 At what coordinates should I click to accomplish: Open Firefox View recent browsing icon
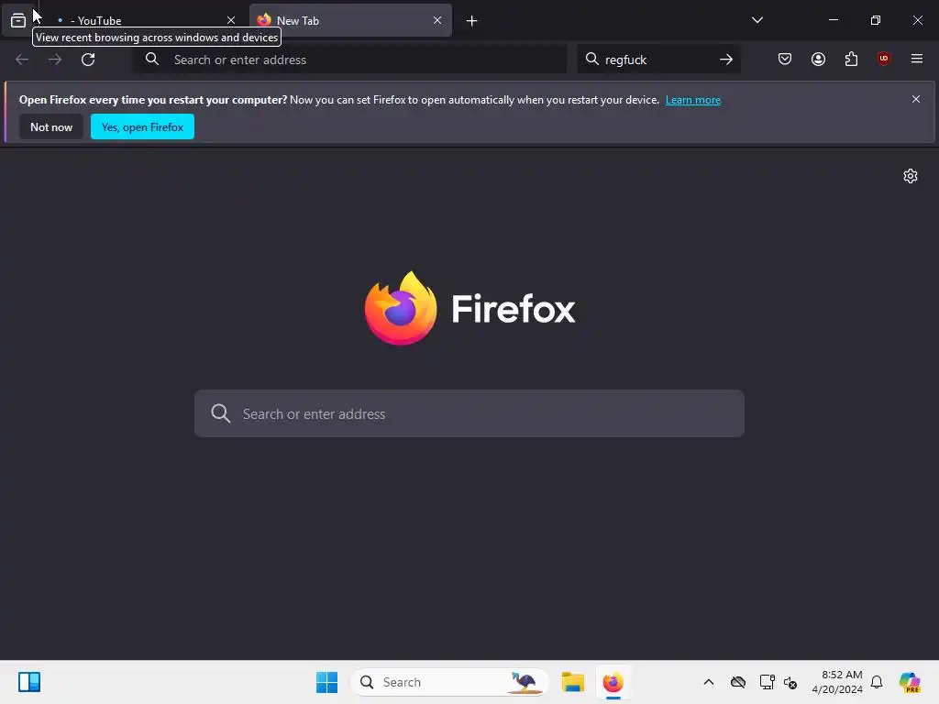click(x=18, y=20)
